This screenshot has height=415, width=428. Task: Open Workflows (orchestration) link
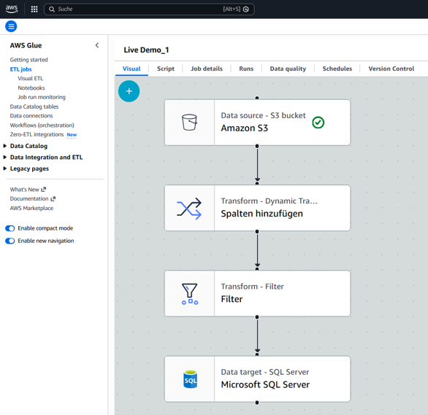pos(42,125)
